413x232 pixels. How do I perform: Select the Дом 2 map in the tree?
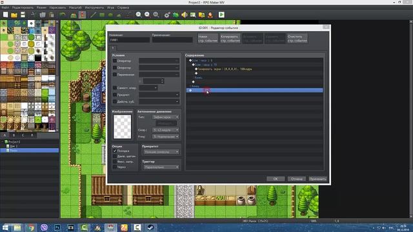(x=14, y=146)
